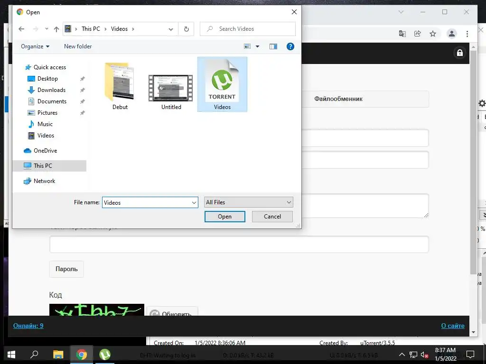Open Documents in the sidebar
Viewport: 486px width, 364px height.
pos(52,101)
